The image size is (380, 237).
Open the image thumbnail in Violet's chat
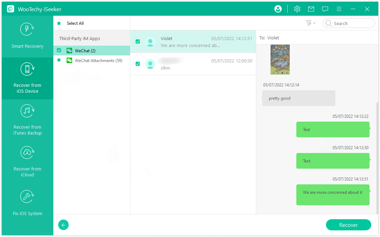click(x=280, y=59)
